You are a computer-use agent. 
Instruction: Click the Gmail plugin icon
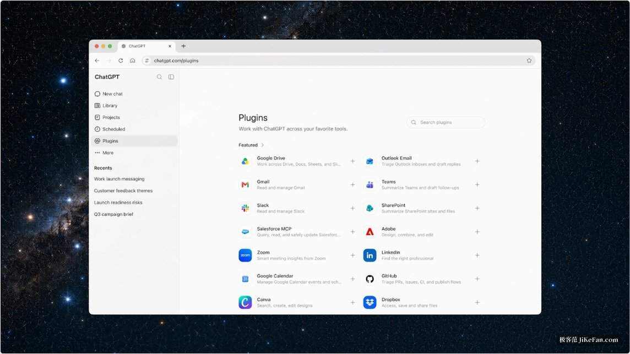(245, 185)
